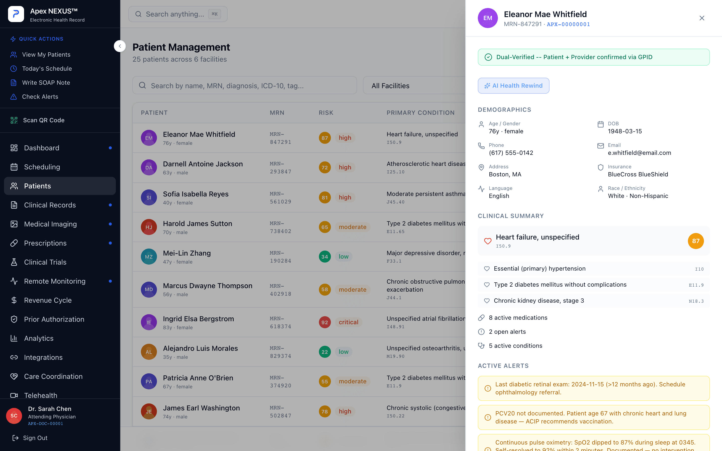Select Mei-Lin Zhang patient row
Image resolution: width=722 pixels, height=451 pixels.
pos(299,257)
